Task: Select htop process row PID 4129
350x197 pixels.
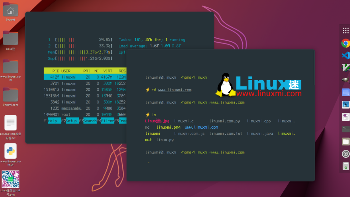Action: (85, 77)
